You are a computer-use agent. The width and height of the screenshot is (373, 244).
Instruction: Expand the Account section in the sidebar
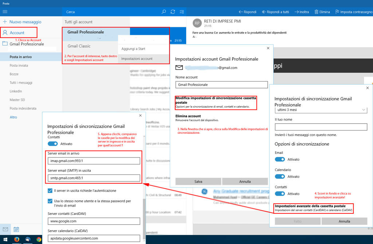(17, 33)
